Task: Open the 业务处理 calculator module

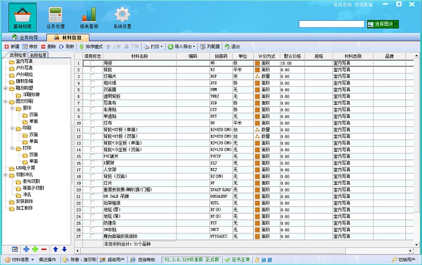Action: (x=55, y=17)
